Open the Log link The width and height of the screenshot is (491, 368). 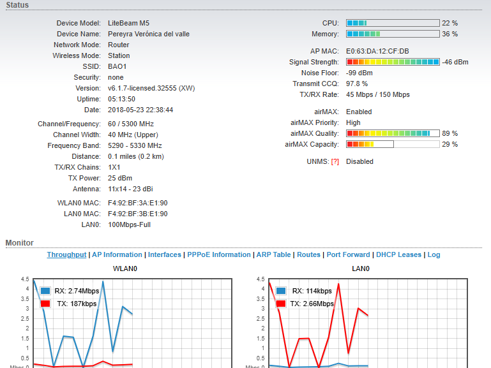tap(434, 254)
